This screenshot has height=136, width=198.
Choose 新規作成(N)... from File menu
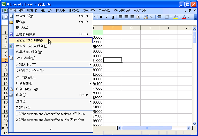click(51, 16)
